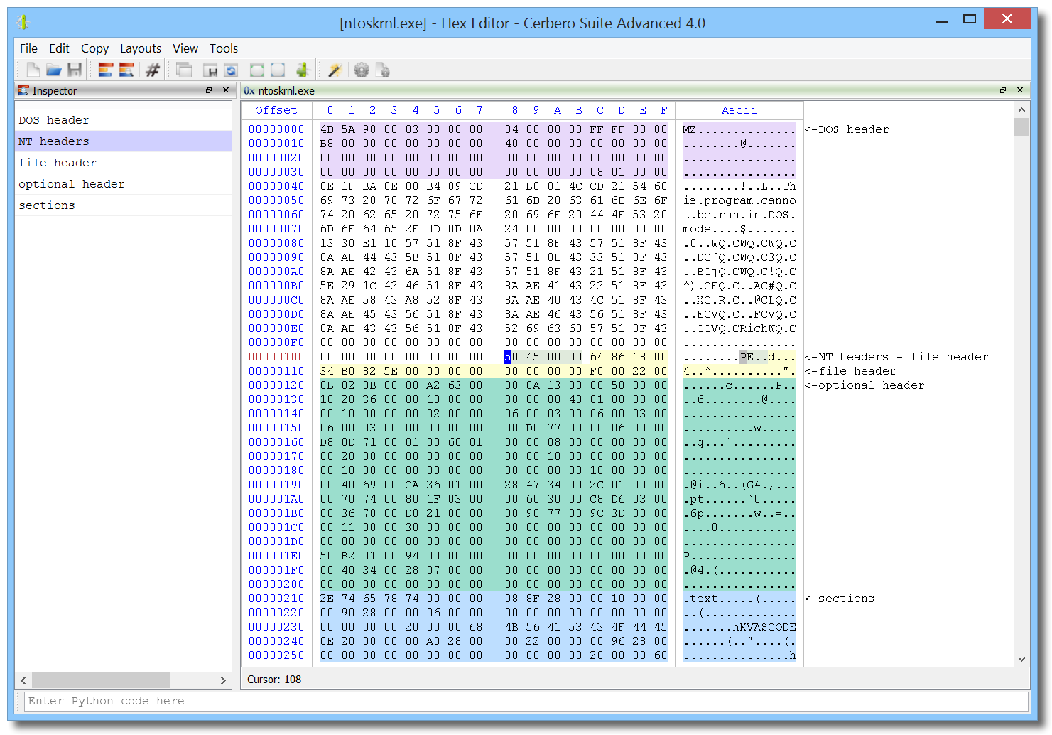
Task: Click the magic wand toolbar icon
Action: pyautogui.click(x=335, y=70)
